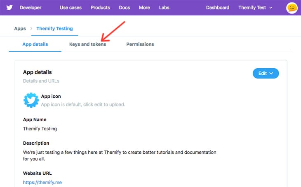Go to the Docs section
This screenshot has height=187, width=301.
point(125,8)
